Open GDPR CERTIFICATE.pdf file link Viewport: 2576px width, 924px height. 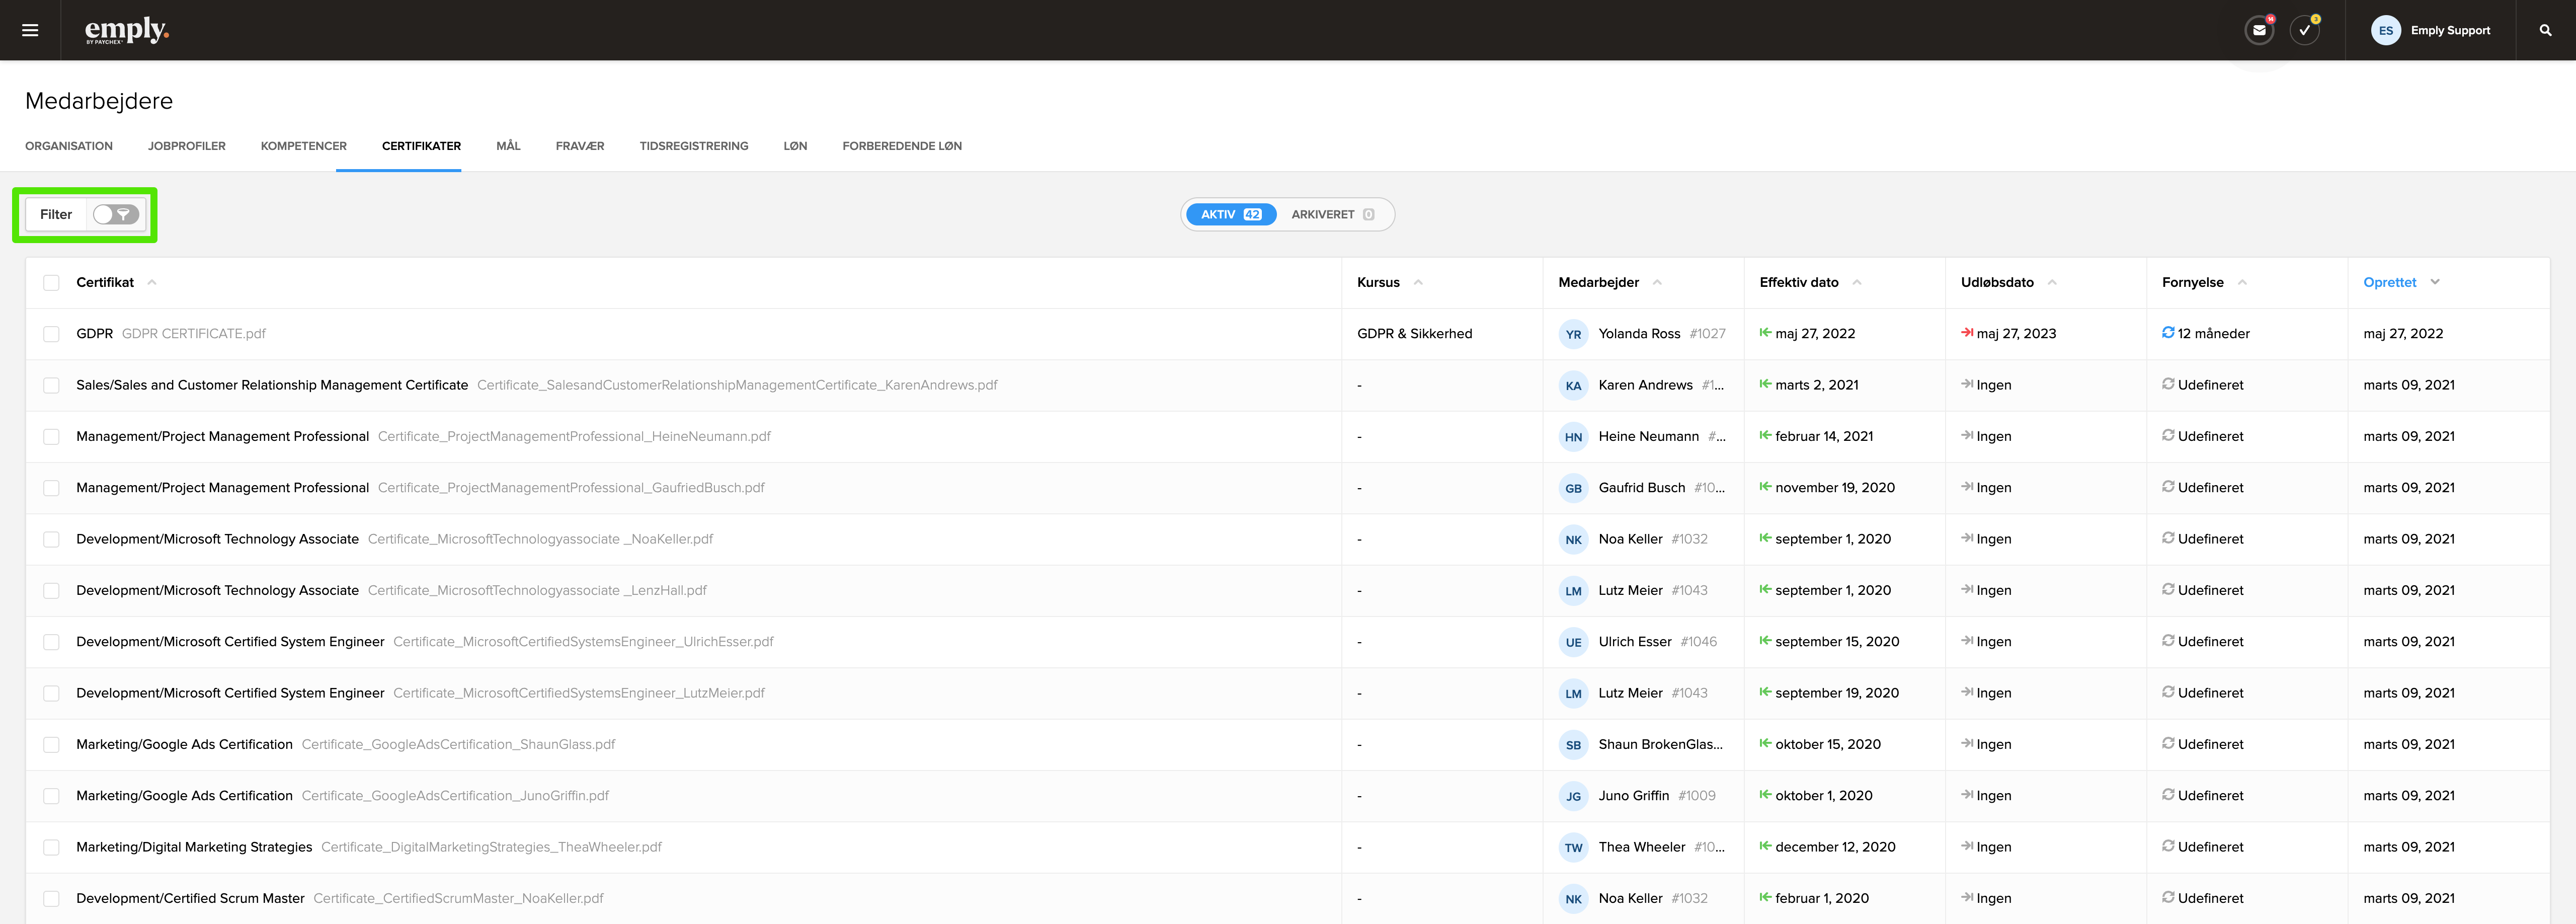pyautogui.click(x=193, y=334)
